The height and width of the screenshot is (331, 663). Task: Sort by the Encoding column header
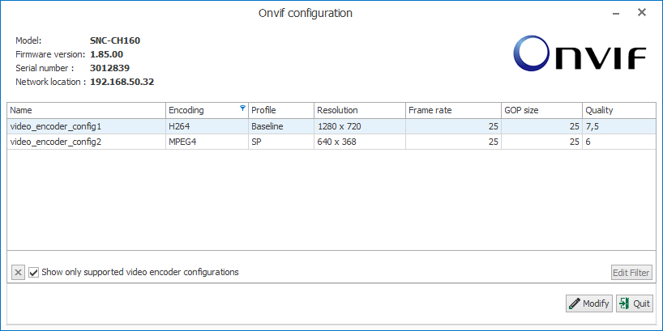[x=207, y=110]
